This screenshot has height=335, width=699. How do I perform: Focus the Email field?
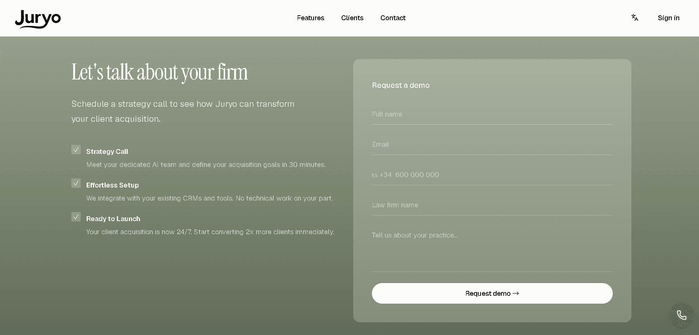(492, 145)
